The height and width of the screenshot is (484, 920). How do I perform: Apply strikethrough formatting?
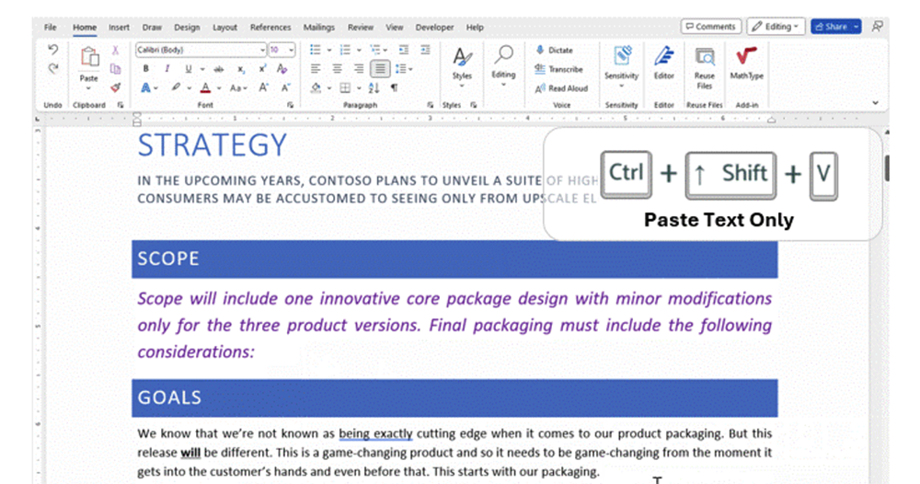pos(219,69)
